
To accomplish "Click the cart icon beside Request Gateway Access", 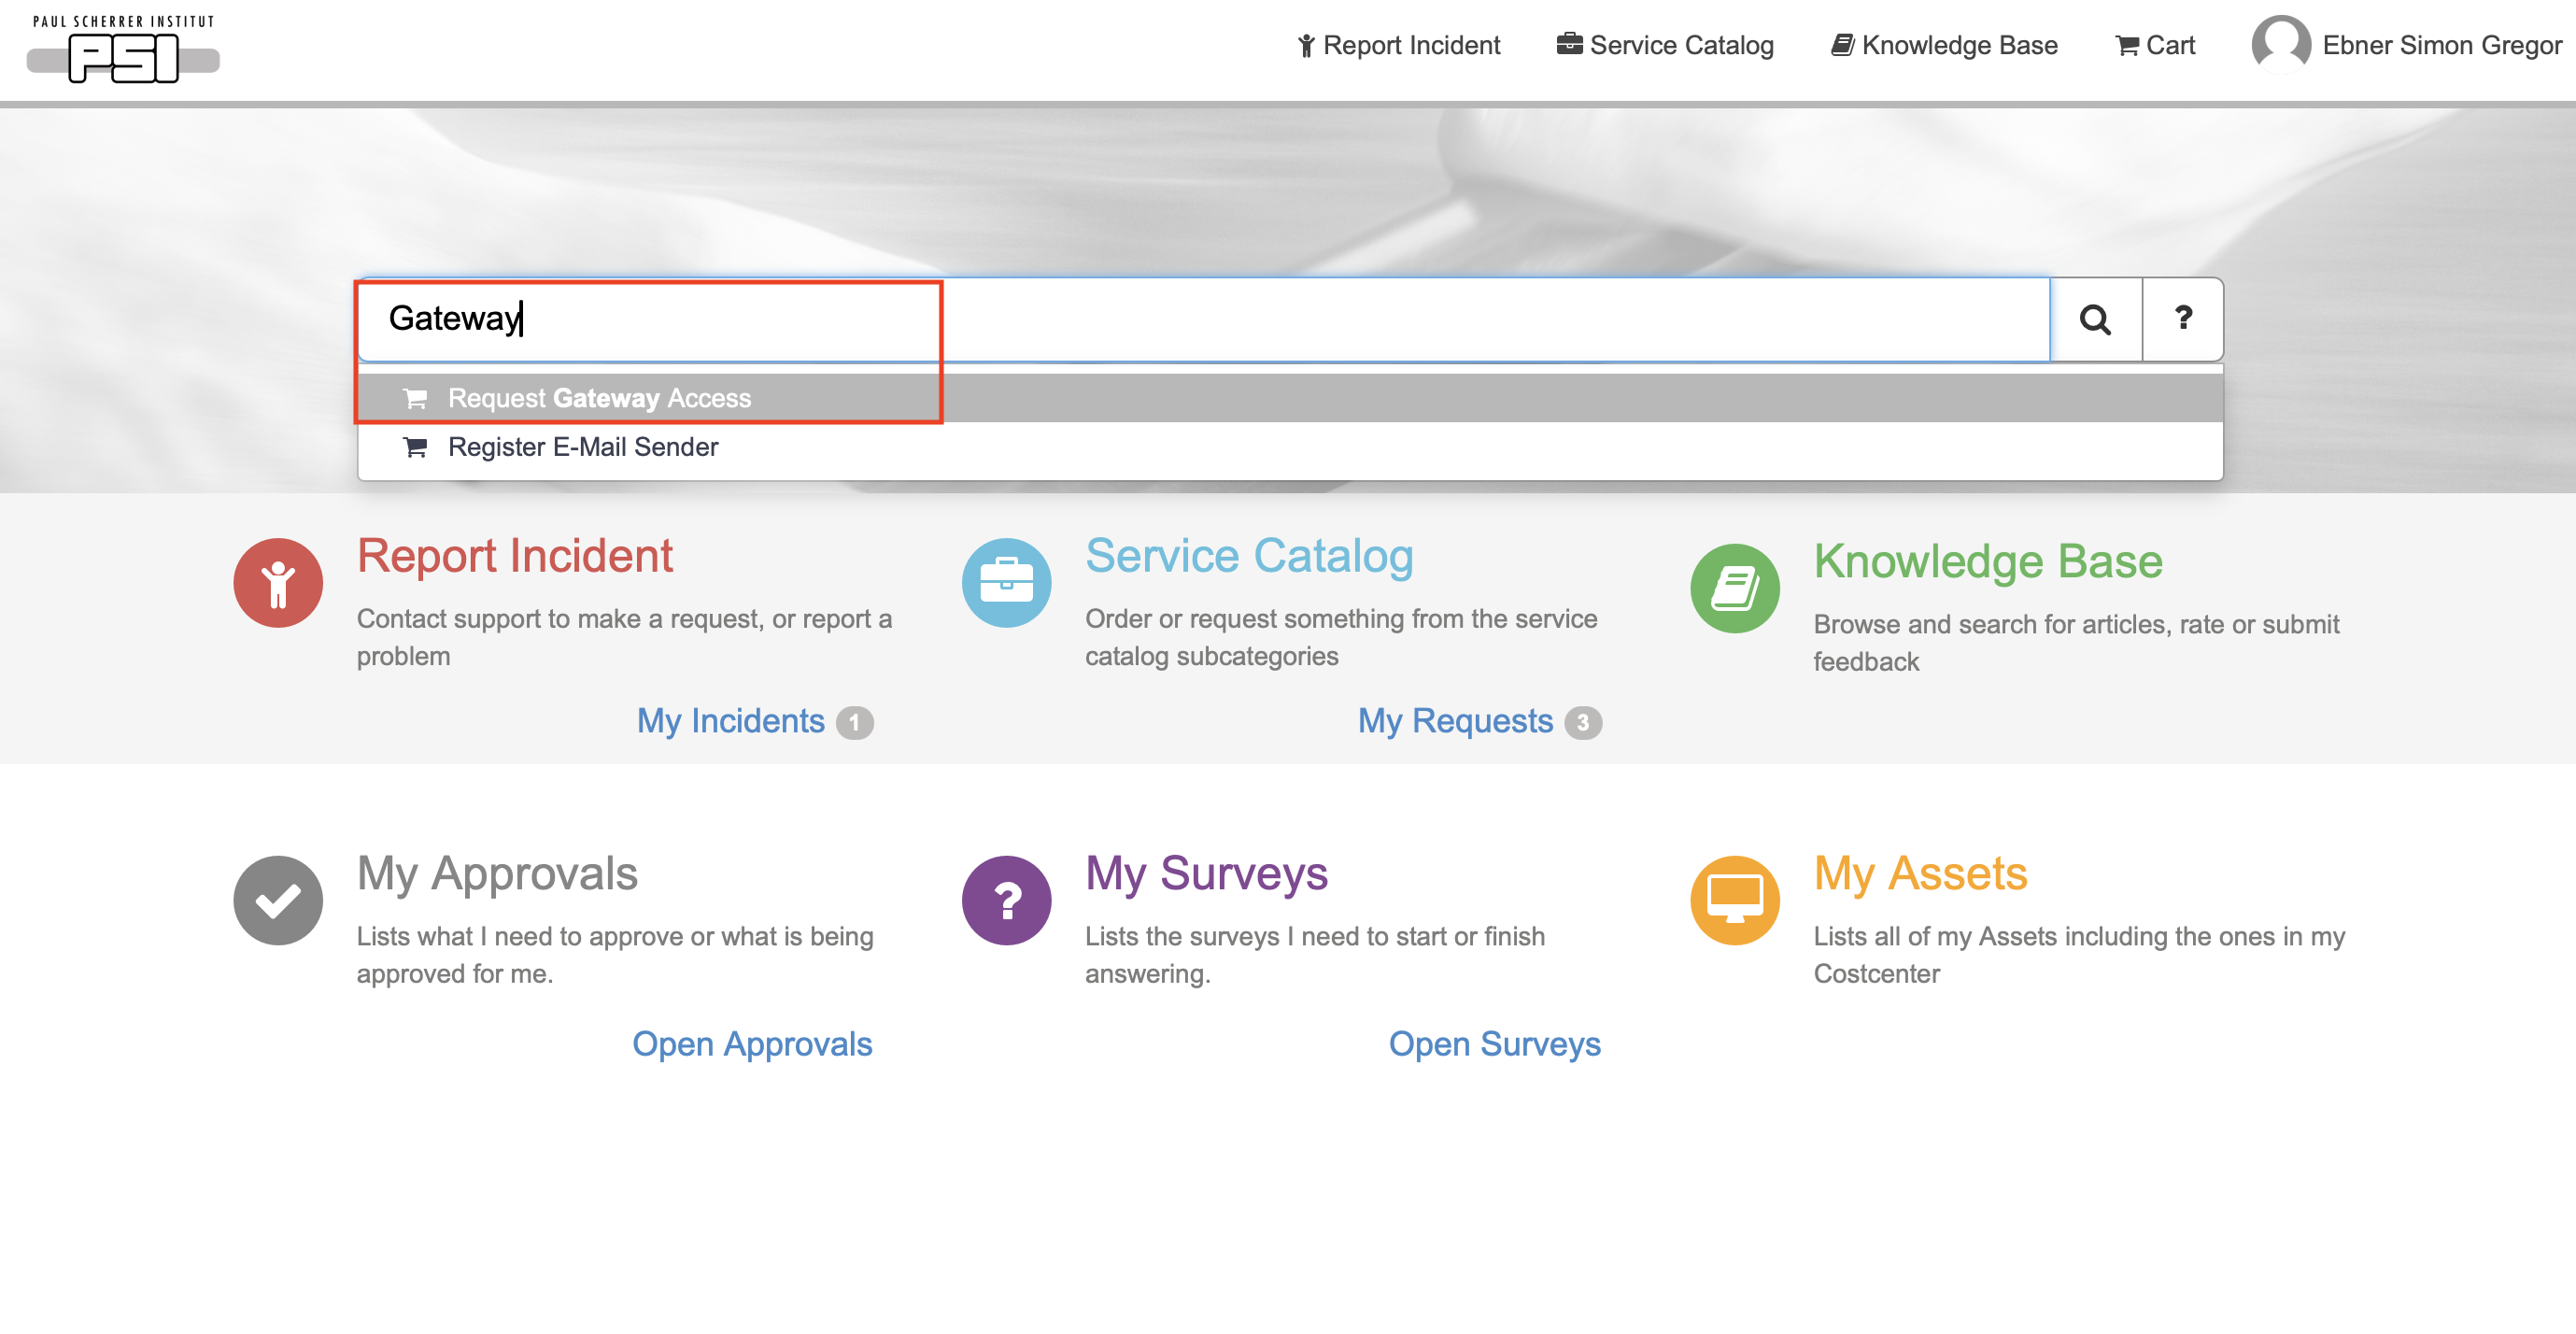I will coord(415,399).
